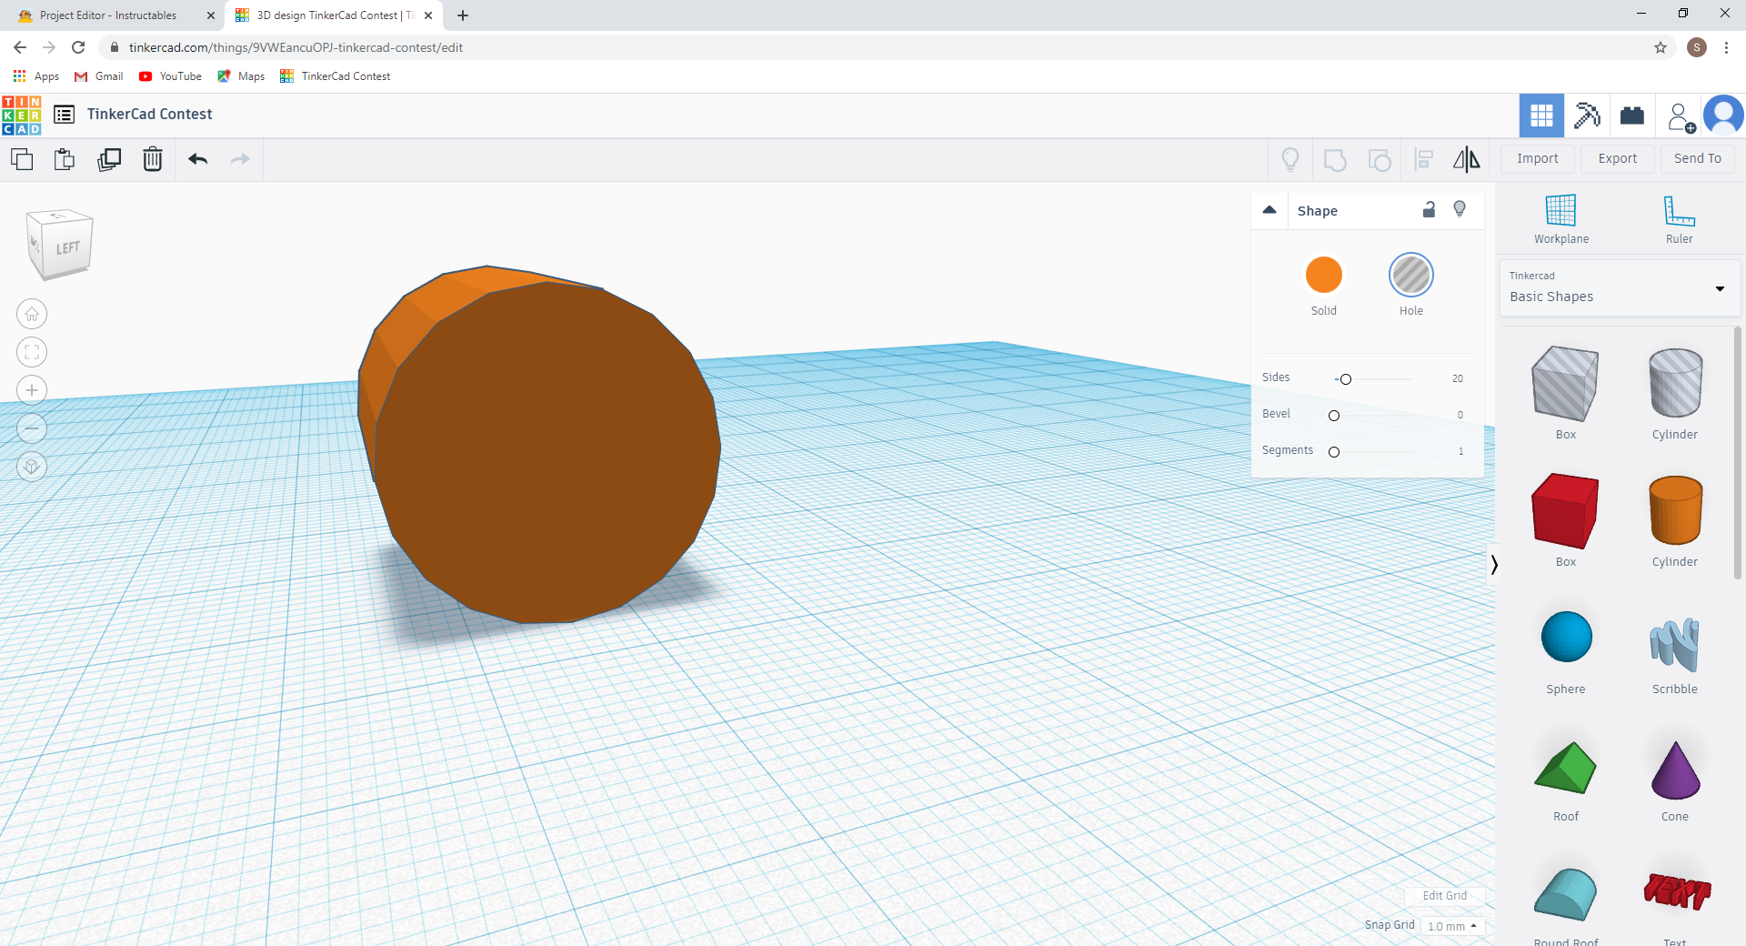Open the Apps bookmark shortcut
The height and width of the screenshot is (946, 1746).
pyautogui.click(x=36, y=76)
